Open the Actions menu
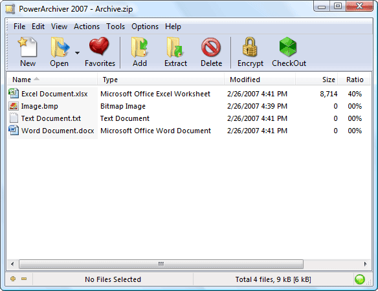This screenshot has height=291, width=378. click(87, 27)
